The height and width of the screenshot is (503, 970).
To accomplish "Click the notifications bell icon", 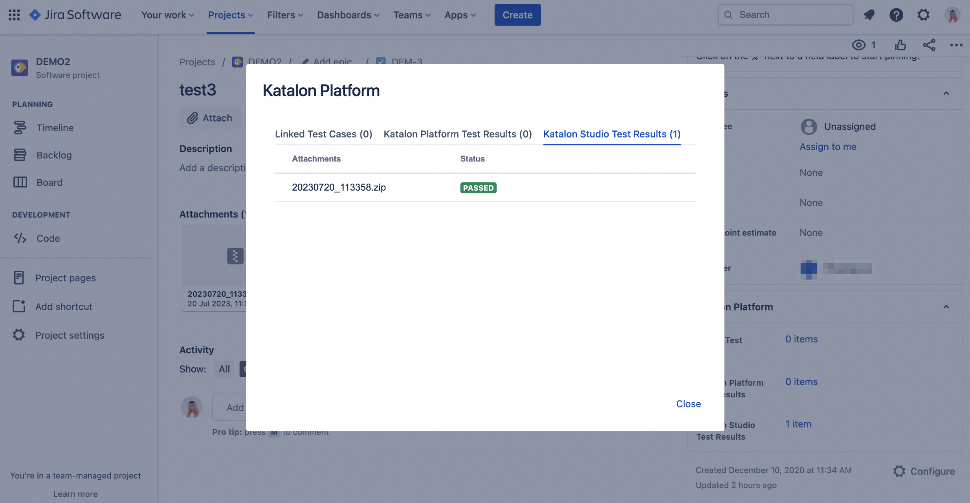I will click(869, 15).
